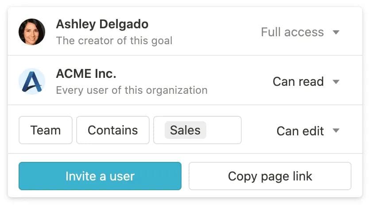Click the empty area of ACME Inc.'s row
The image size is (371, 207).
[235, 81]
